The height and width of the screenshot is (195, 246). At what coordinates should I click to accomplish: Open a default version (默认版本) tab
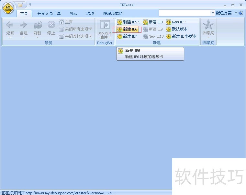click(177, 29)
